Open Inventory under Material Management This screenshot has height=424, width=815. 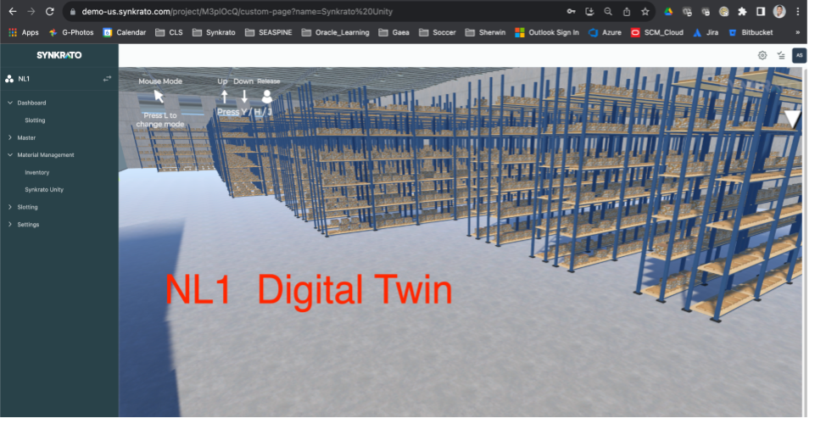[37, 172]
